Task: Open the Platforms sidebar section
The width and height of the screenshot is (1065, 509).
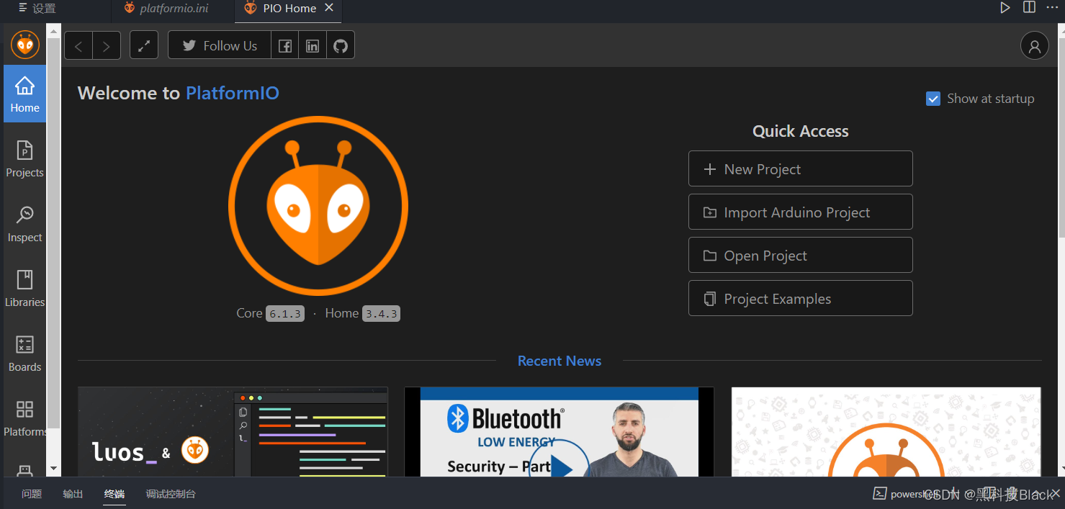Action: coord(24,419)
